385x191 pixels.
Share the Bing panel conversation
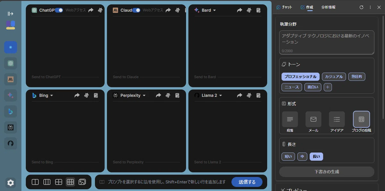tap(77, 95)
